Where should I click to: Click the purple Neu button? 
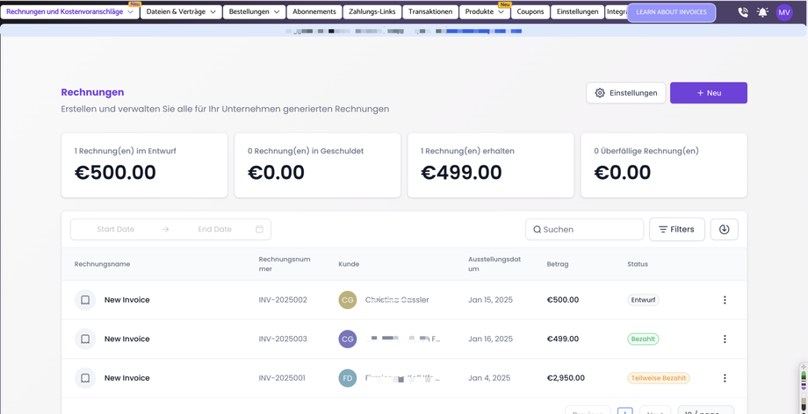coord(708,93)
